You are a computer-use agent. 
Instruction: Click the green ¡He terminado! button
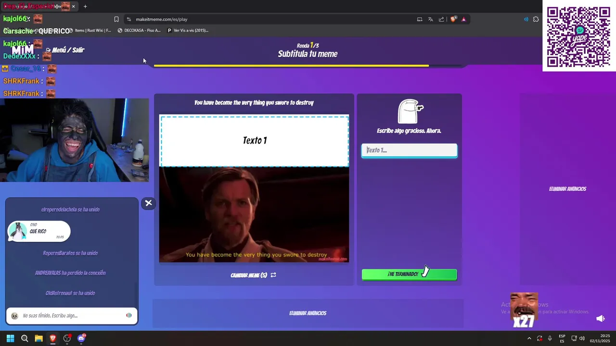(410, 274)
